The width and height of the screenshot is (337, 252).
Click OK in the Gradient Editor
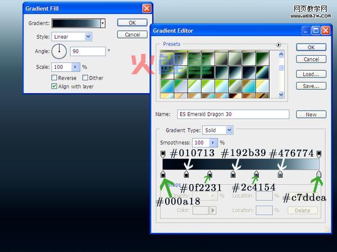311,47
